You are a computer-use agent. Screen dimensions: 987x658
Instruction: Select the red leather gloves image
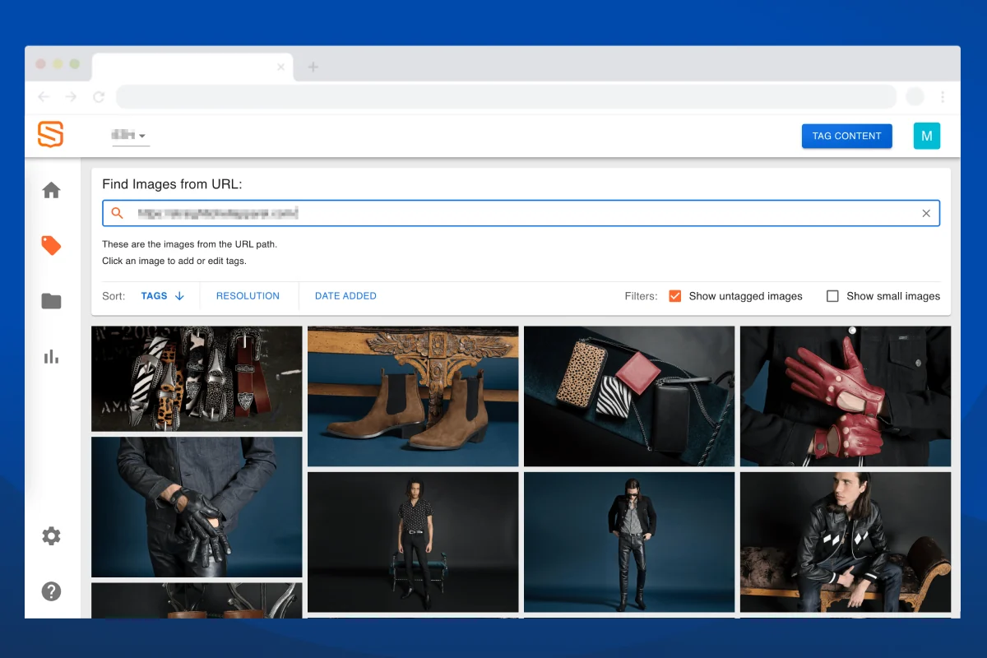[x=845, y=396]
